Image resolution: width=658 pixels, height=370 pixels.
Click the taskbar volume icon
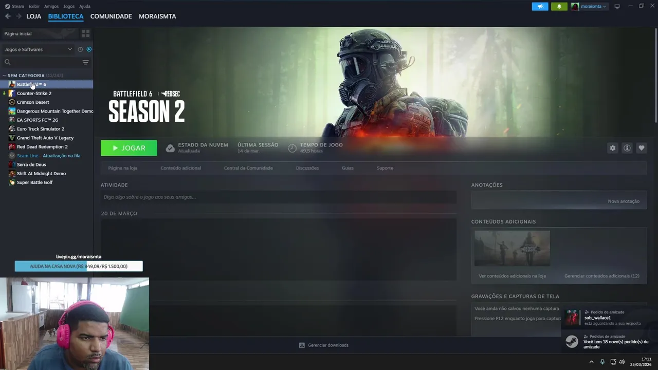tap(622, 362)
